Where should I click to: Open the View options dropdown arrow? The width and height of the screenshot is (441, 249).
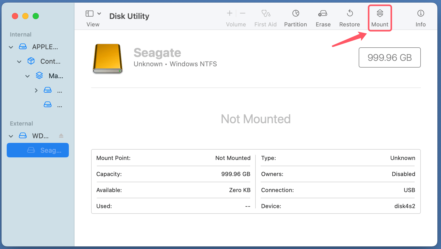pos(99,13)
